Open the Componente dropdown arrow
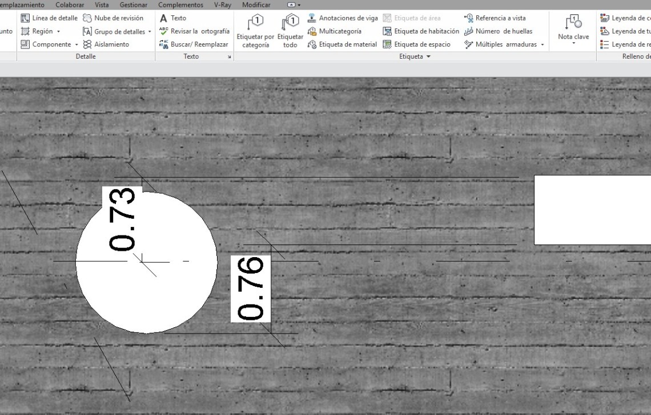The width and height of the screenshot is (651, 415). 77,44
